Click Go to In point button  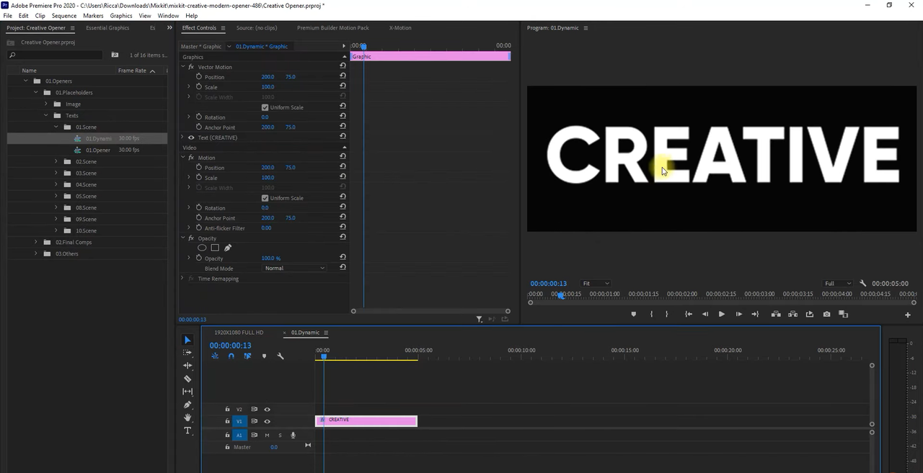(x=689, y=314)
